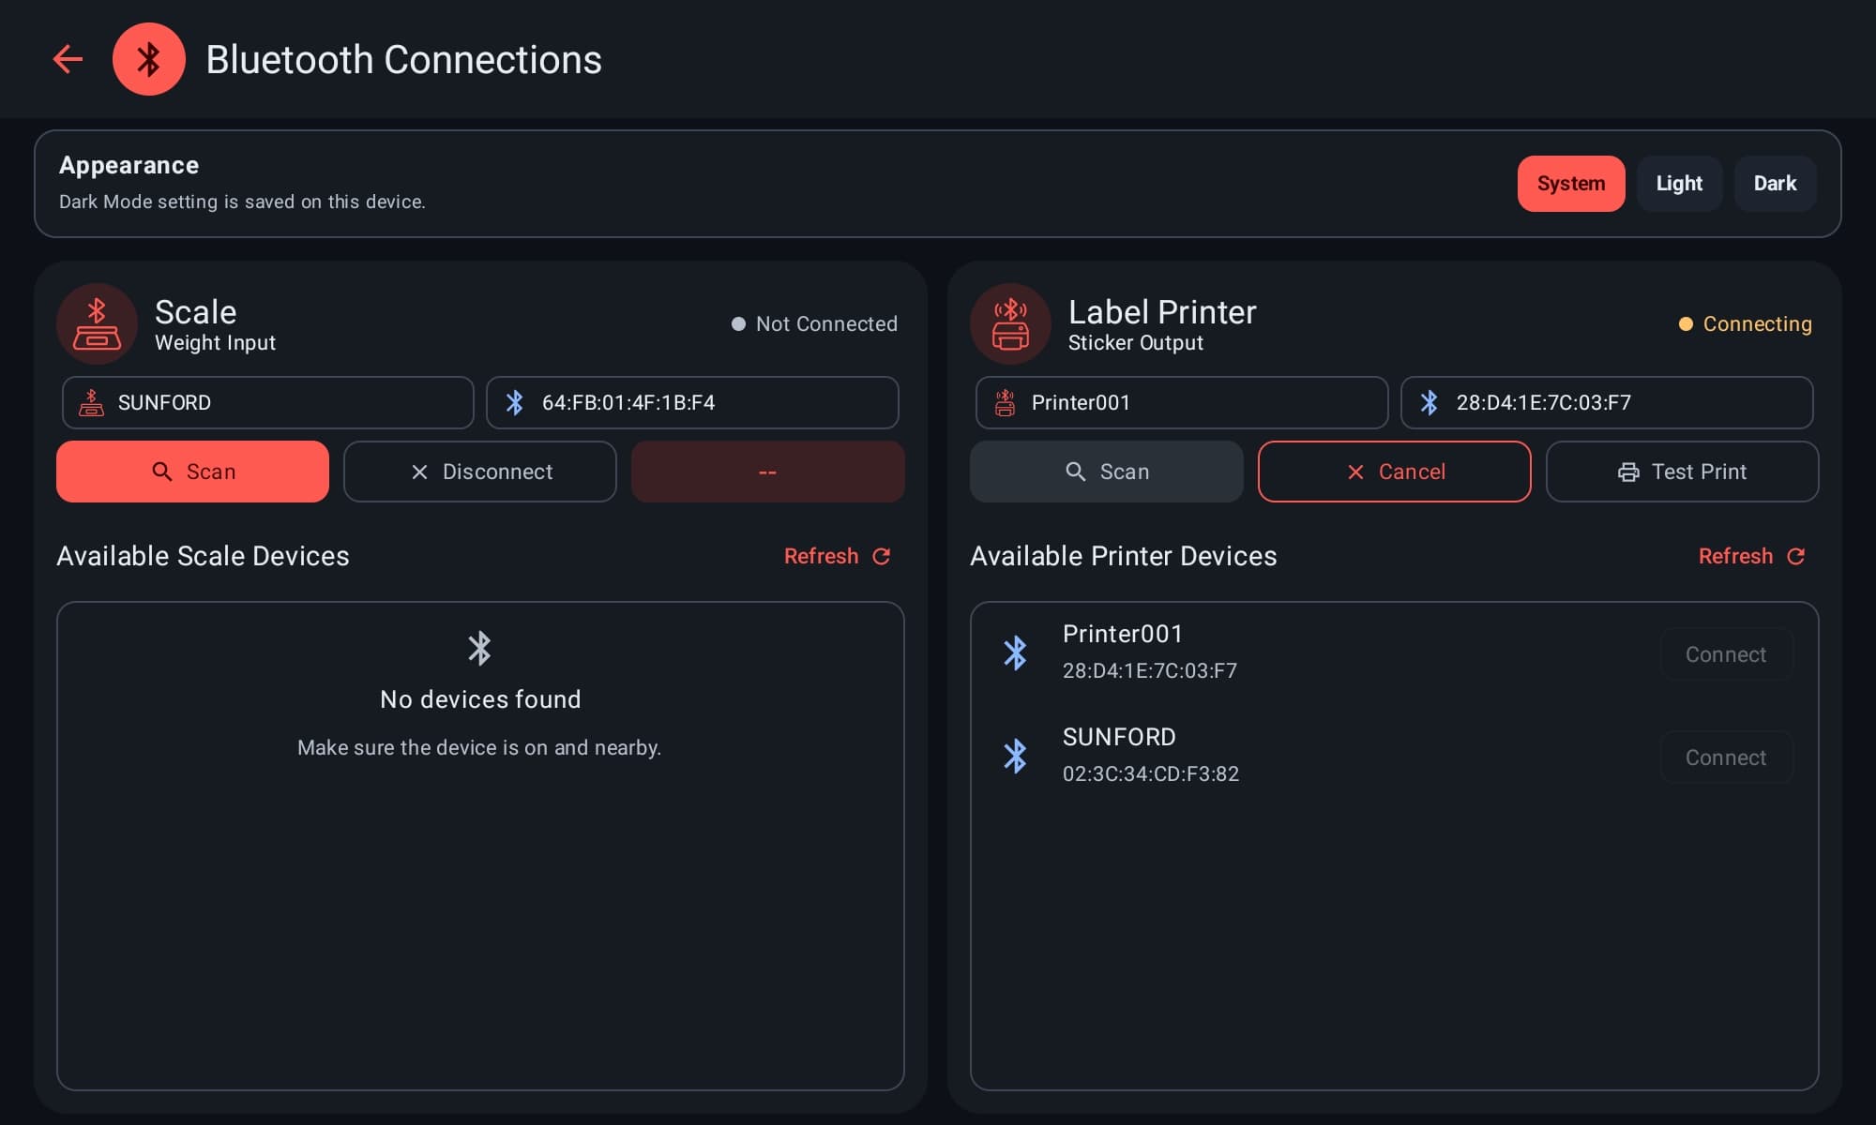Screen dimensions: 1876x1125
Task: Click the Connecting status text
Action: click(1757, 323)
